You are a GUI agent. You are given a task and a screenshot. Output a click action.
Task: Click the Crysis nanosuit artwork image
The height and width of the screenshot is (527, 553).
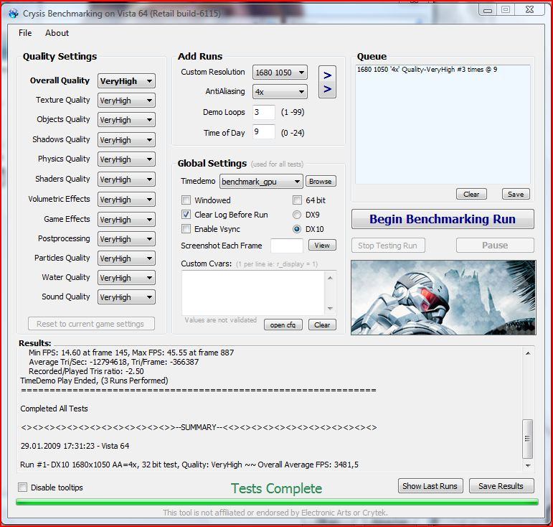[x=443, y=297]
